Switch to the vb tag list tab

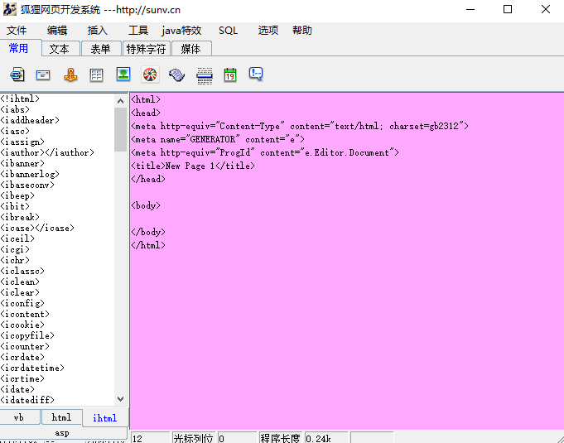[19, 417]
